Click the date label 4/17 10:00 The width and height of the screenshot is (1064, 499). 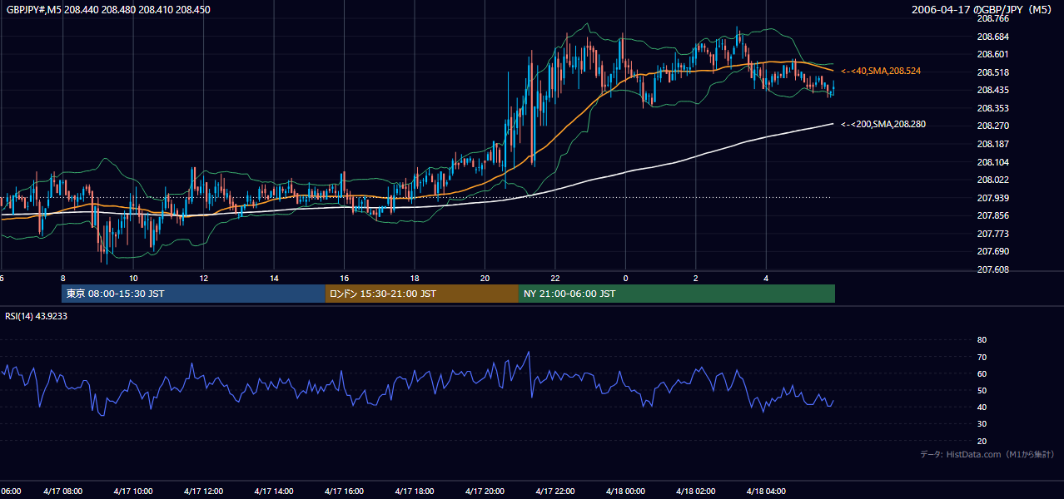coord(133,492)
